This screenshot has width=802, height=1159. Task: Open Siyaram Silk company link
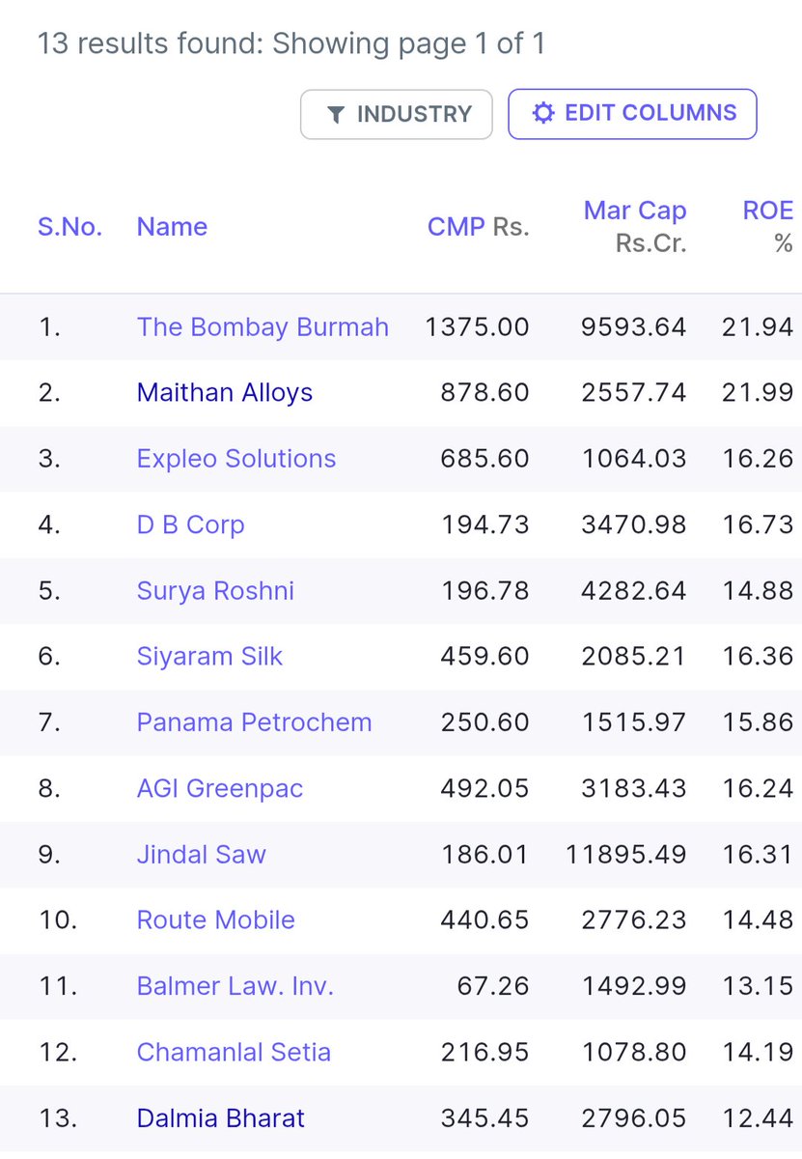209,657
